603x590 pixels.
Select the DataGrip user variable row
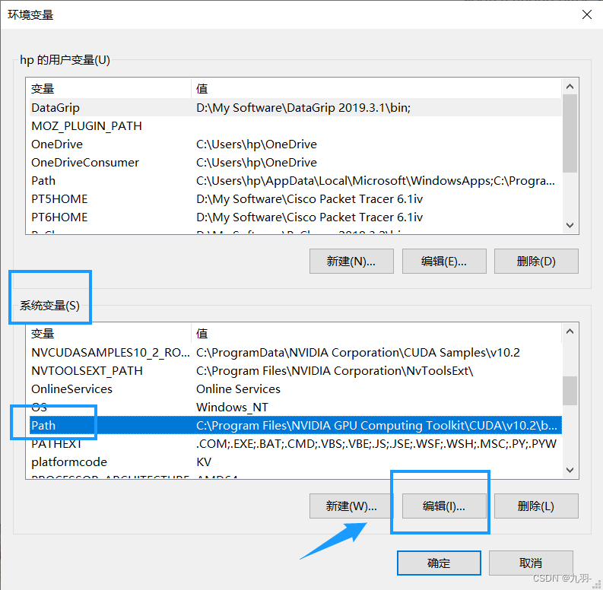(x=295, y=107)
